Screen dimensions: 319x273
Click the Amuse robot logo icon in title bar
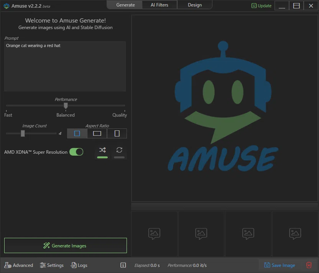(x=7, y=6)
